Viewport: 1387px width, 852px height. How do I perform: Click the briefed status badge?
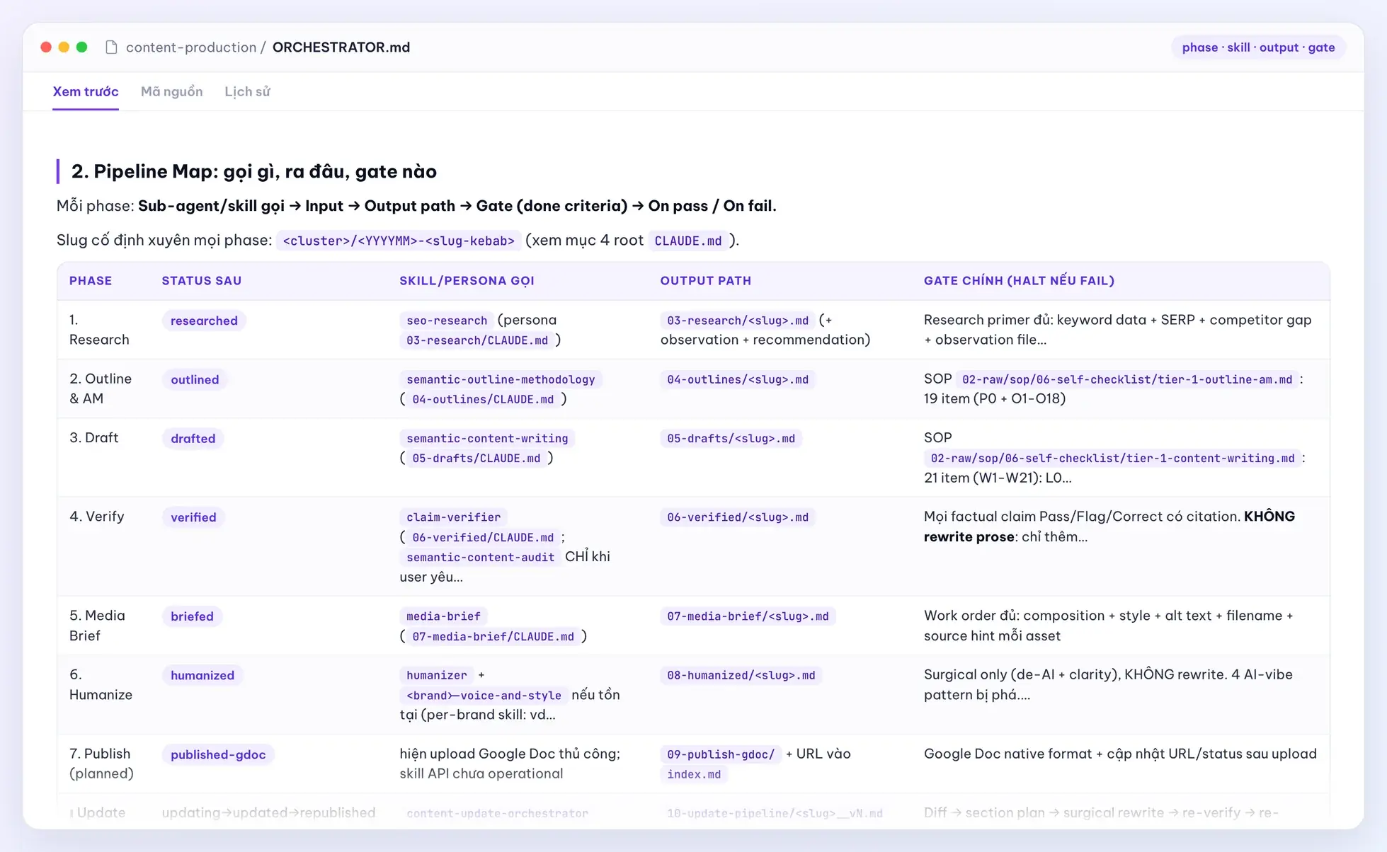[x=192, y=616]
